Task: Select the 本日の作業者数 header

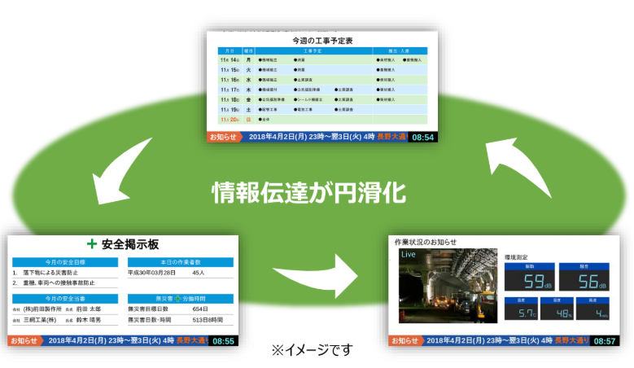Action: point(180,262)
